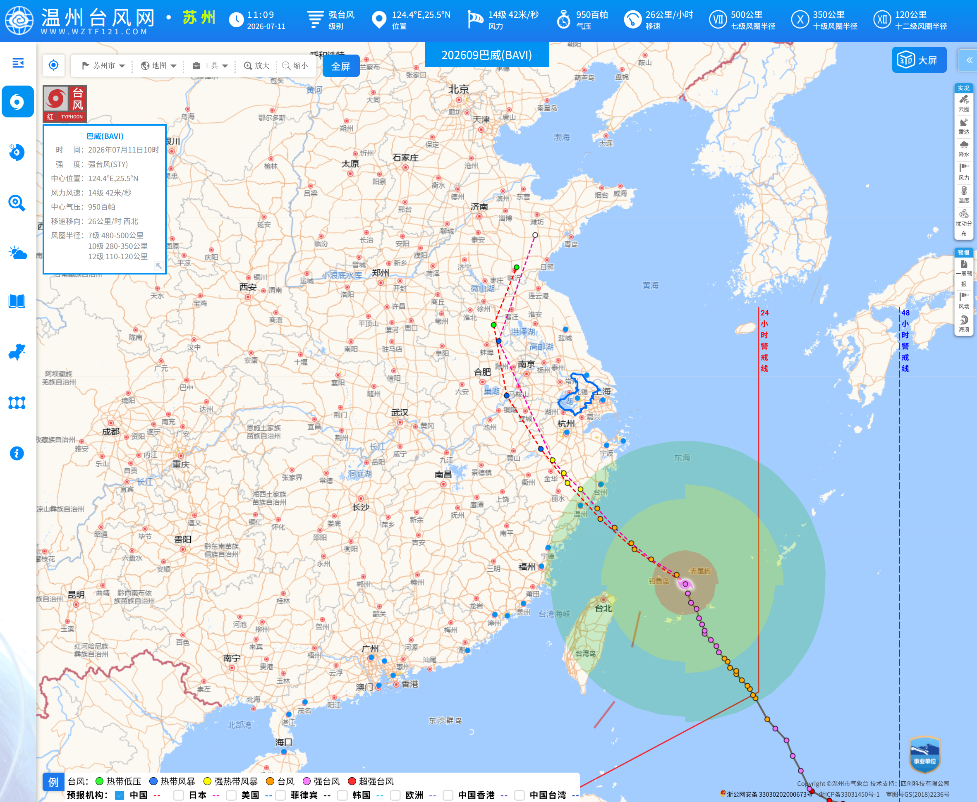Check the 中国香港 forecast agency checkbox
Image resolution: width=977 pixels, height=802 pixels.
click(448, 795)
